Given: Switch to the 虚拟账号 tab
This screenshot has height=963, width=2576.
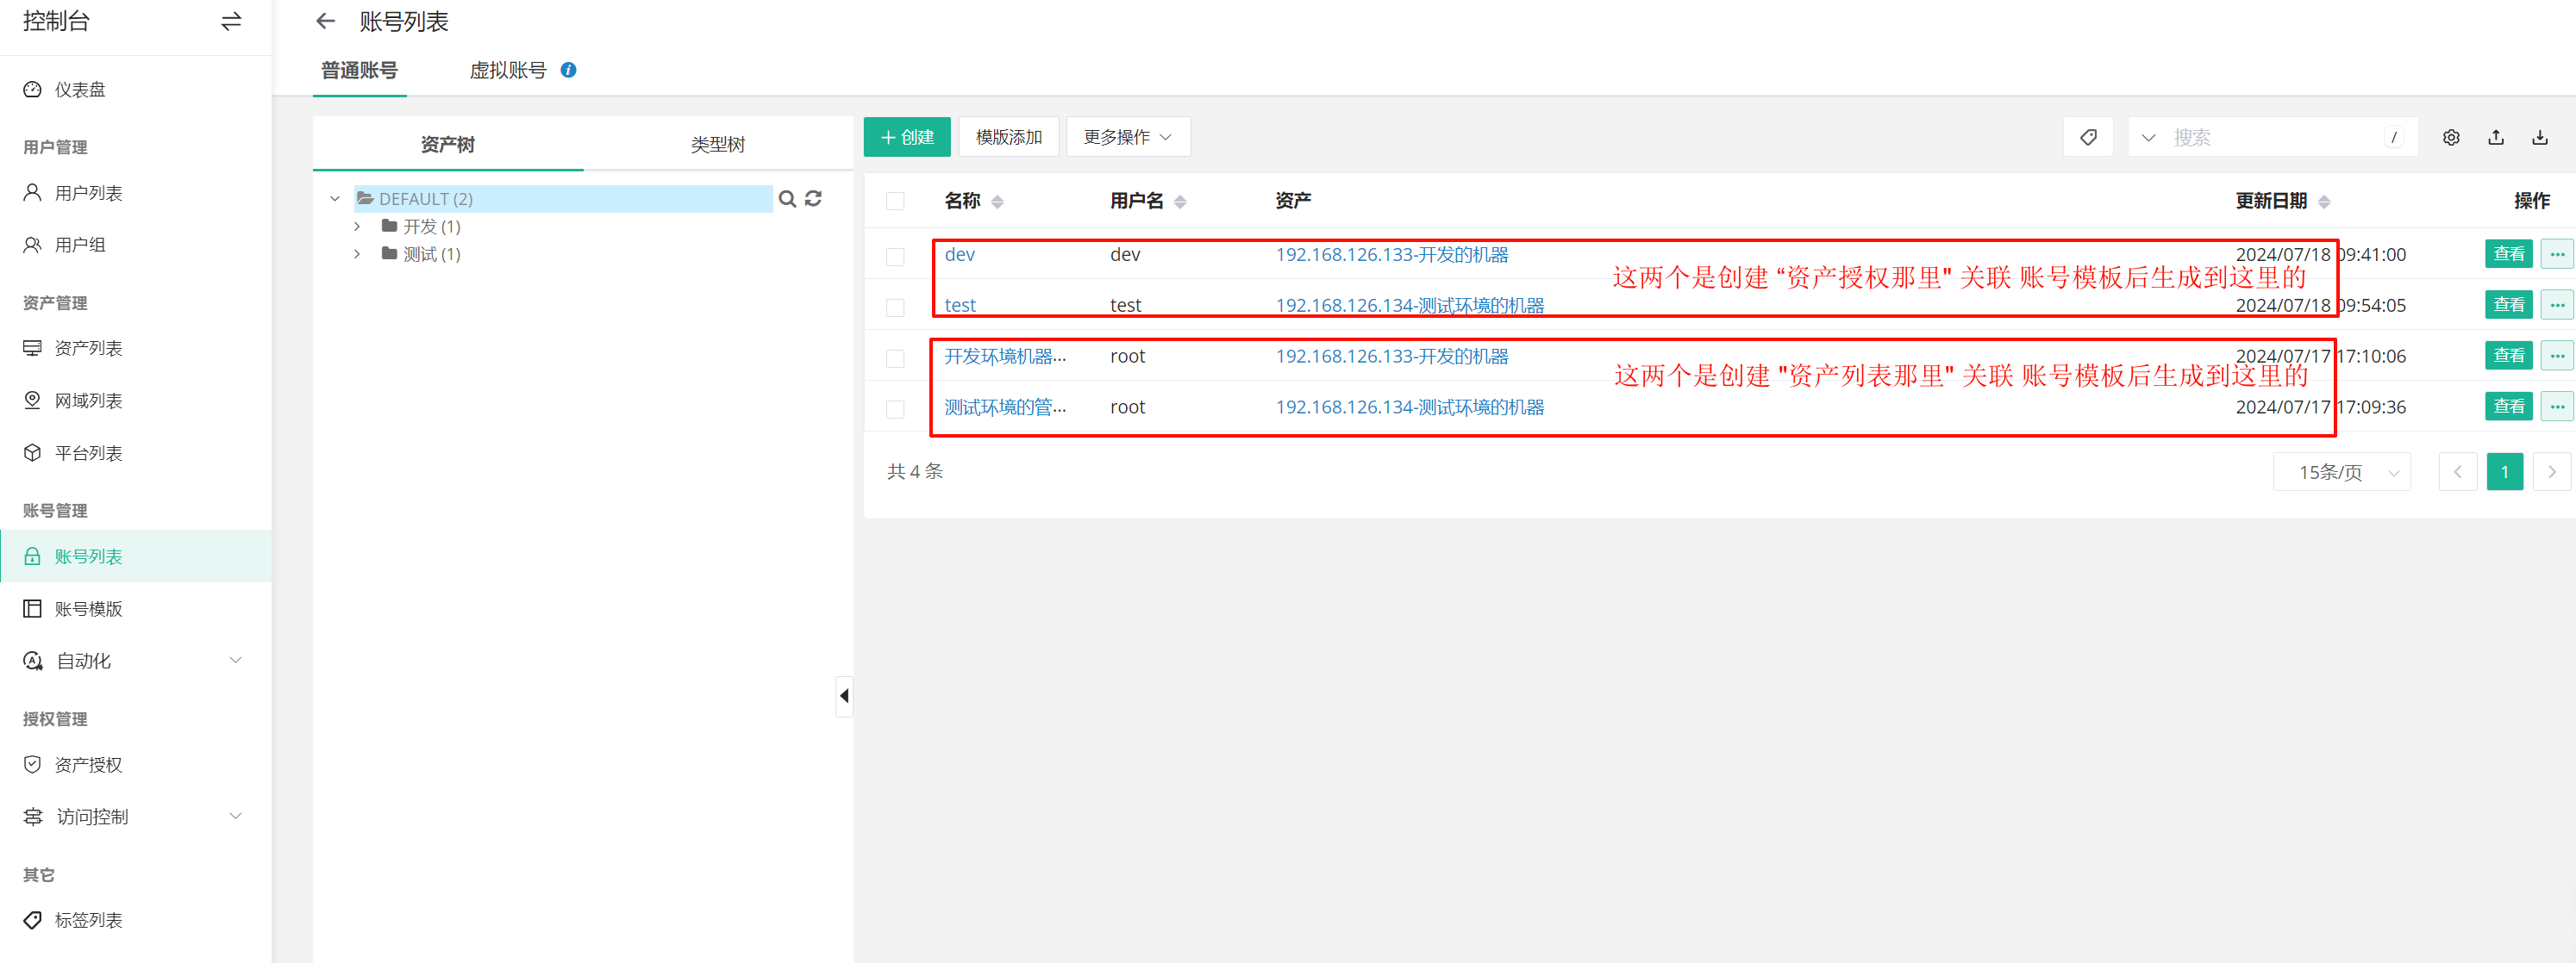Looking at the screenshot, I should click(x=508, y=70).
